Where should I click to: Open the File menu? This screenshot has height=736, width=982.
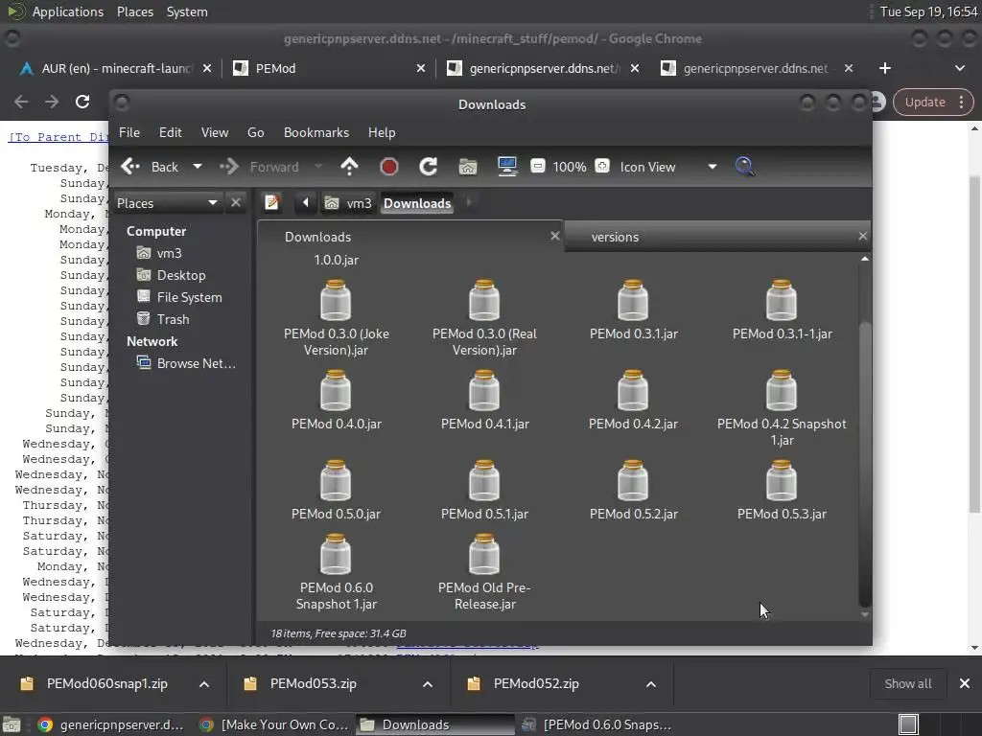click(x=129, y=132)
